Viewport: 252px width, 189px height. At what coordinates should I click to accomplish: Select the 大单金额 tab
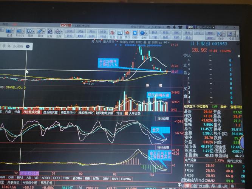(x=133, y=113)
